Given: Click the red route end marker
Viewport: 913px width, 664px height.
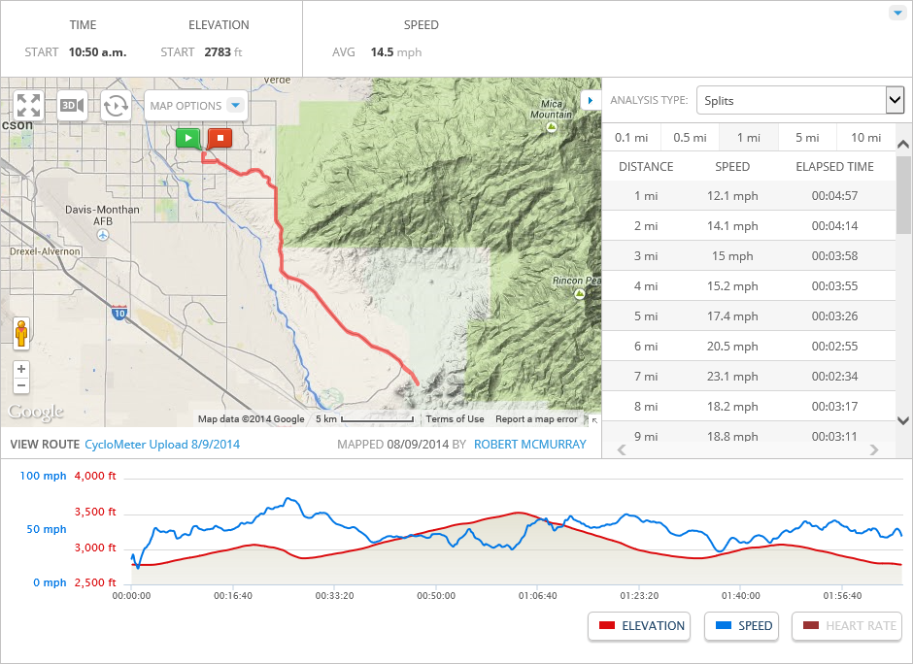Looking at the screenshot, I should (220, 138).
